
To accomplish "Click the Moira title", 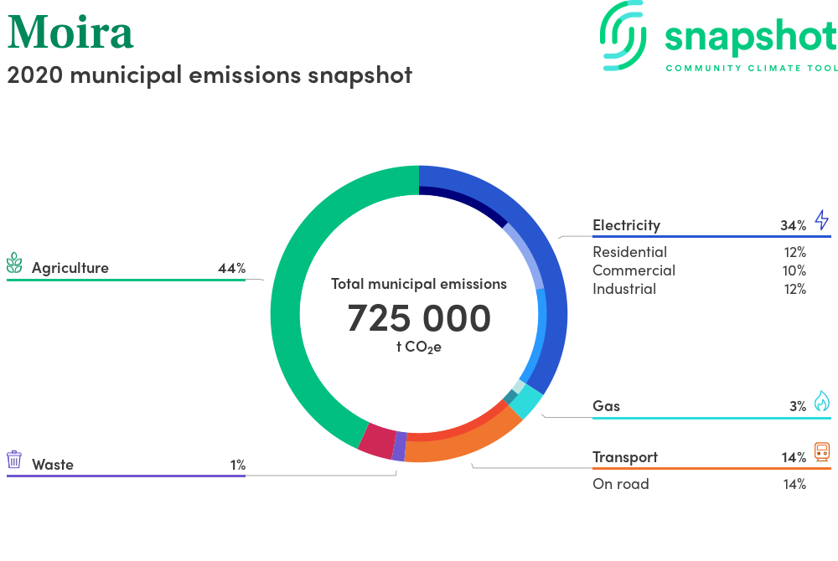I will point(70,32).
